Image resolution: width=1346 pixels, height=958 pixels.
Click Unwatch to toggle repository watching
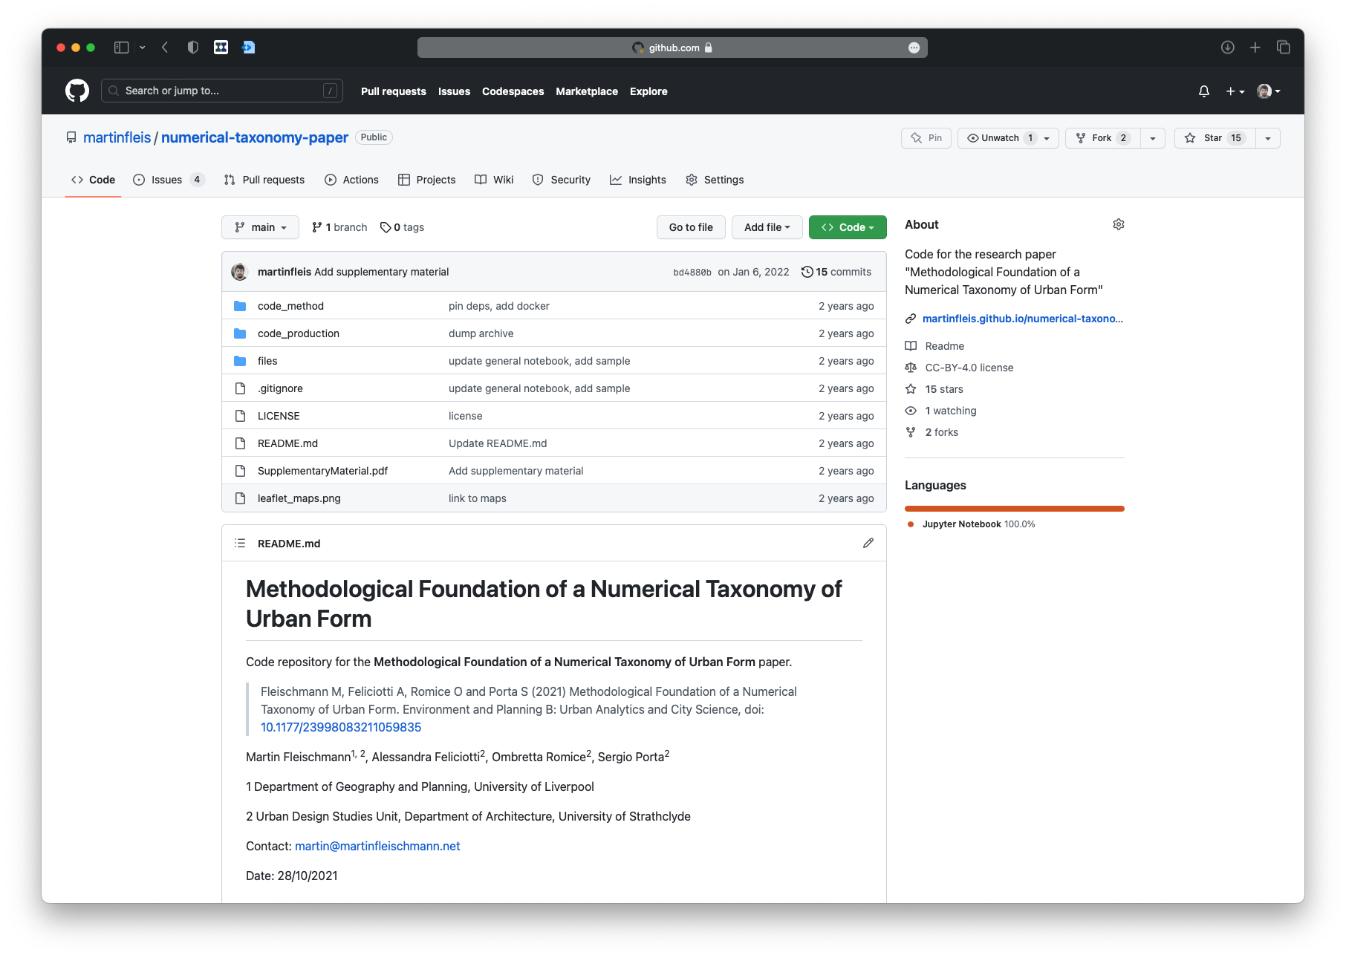pos(998,138)
